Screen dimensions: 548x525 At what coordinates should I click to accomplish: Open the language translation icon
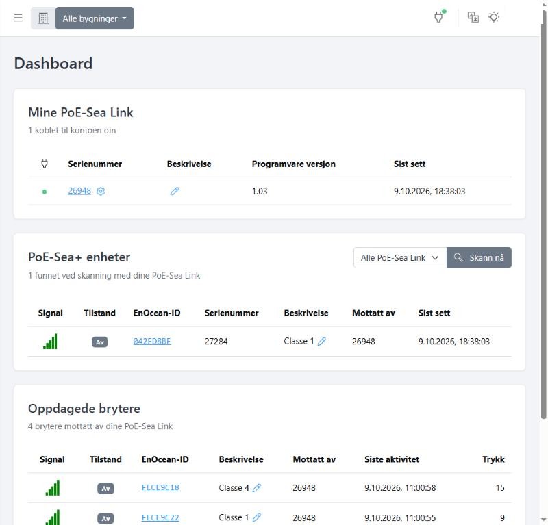(x=473, y=17)
